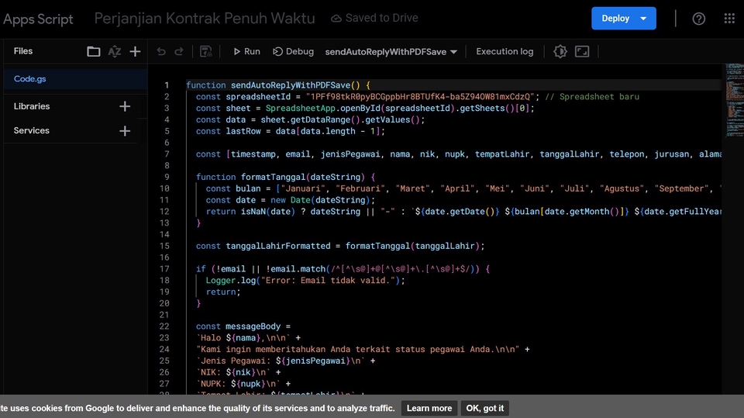
Task: Add a library with plus icon
Action: click(125, 106)
